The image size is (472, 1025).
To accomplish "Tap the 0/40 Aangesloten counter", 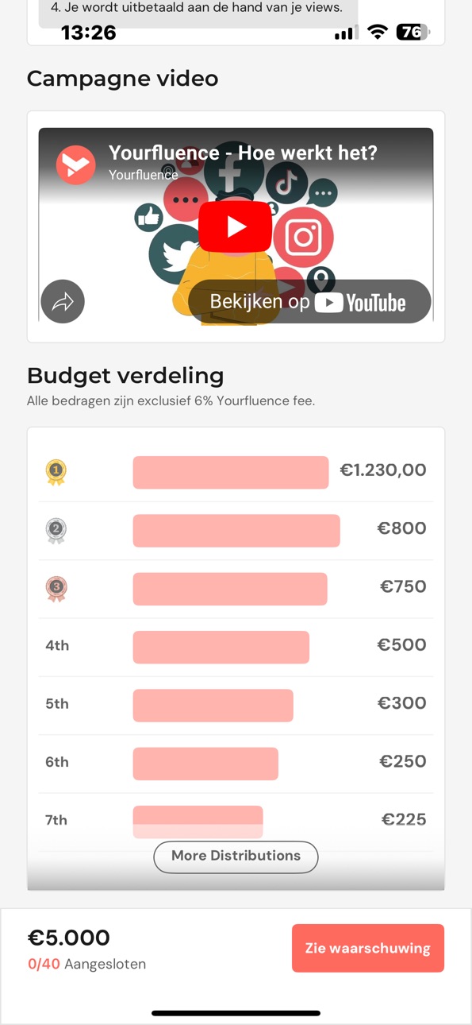I will tap(86, 964).
